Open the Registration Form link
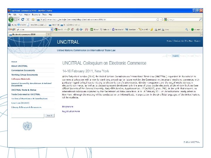This screenshot has height=158, width=211. 71,111
